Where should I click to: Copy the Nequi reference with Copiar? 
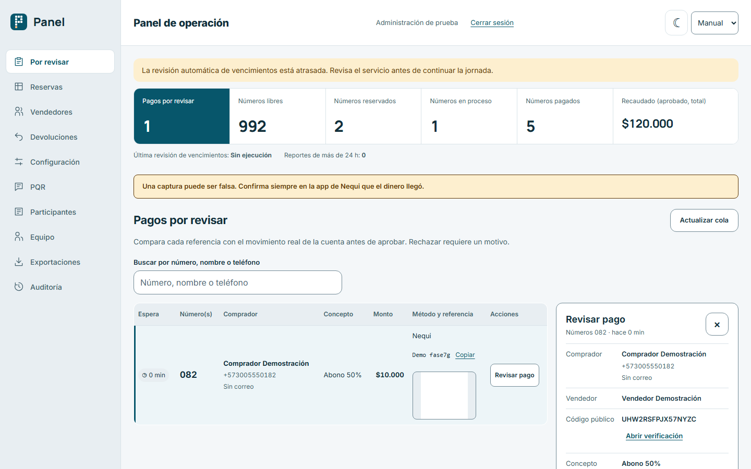(x=465, y=355)
